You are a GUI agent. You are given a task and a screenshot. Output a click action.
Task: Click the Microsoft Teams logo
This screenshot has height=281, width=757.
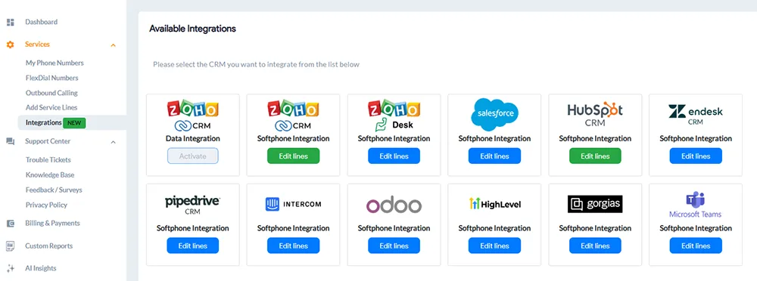point(695,205)
